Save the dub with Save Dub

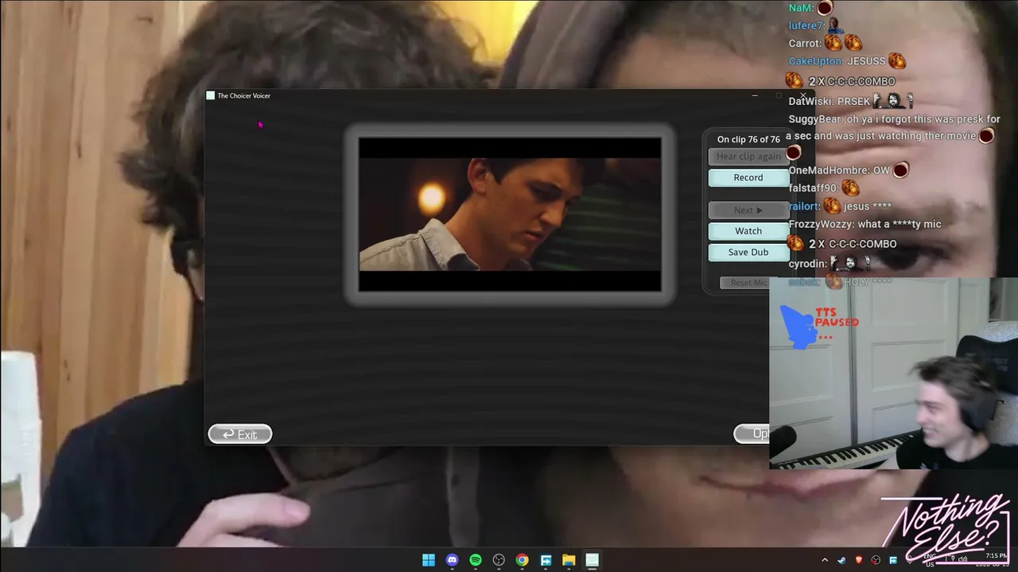pyautogui.click(x=748, y=253)
